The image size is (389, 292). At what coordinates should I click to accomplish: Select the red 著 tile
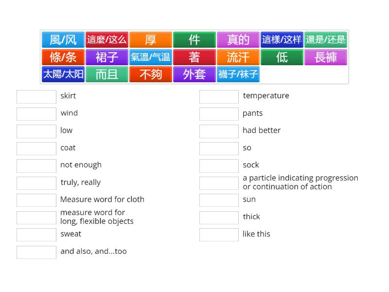pos(194,57)
